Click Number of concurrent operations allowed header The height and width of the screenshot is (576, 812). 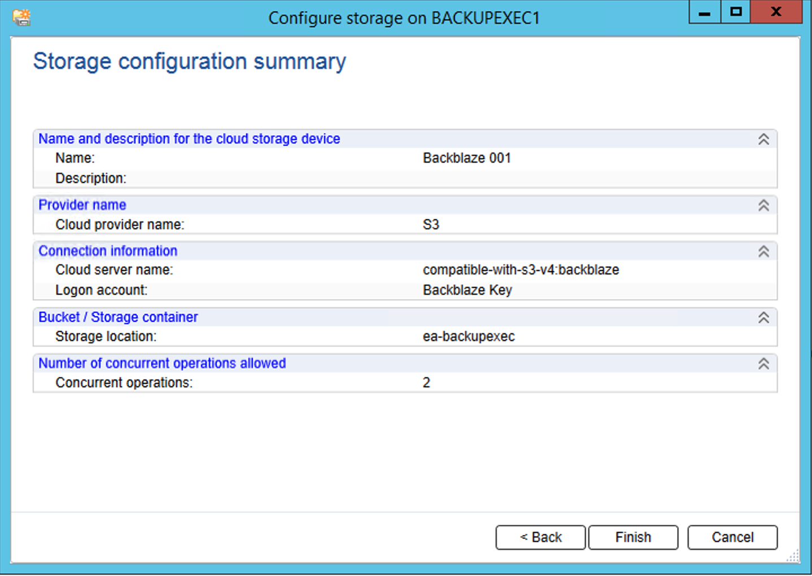[162, 363]
